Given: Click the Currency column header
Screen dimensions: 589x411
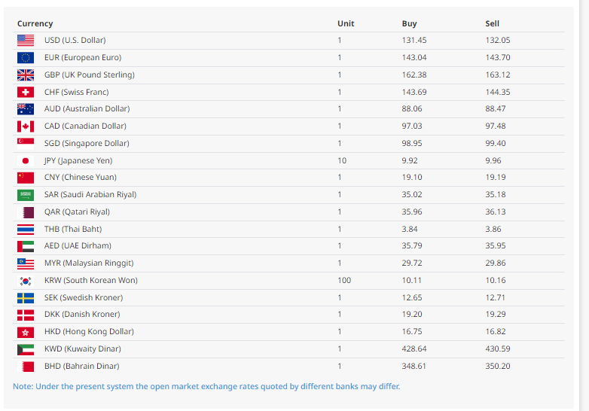Looking at the screenshot, I should tap(35, 24).
